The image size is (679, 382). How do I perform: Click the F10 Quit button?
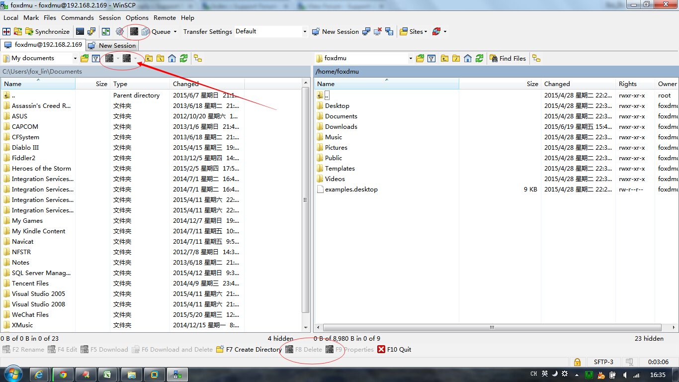(395, 349)
